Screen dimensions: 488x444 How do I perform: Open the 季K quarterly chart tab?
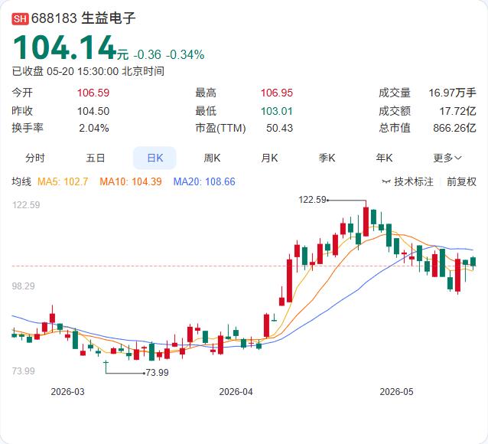click(327, 158)
